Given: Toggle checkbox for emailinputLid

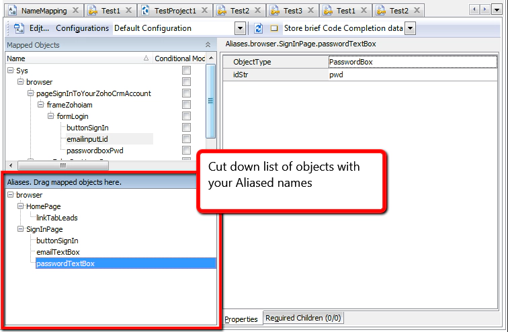Looking at the screenshot, I should (186, 139).
